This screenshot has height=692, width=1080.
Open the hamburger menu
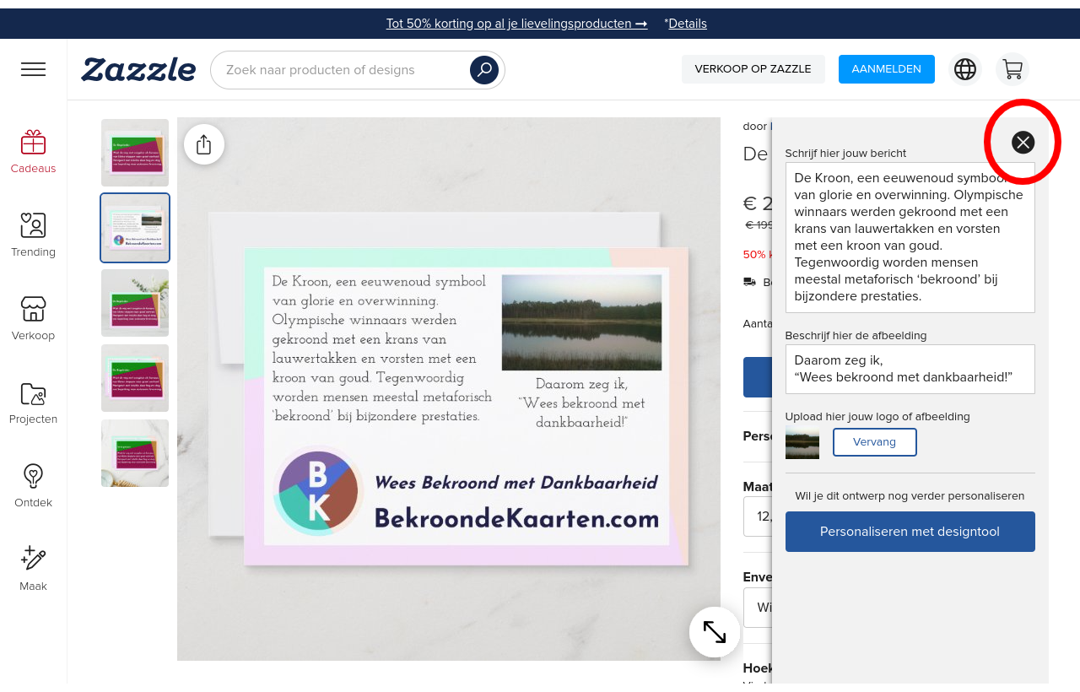[33, 69]
